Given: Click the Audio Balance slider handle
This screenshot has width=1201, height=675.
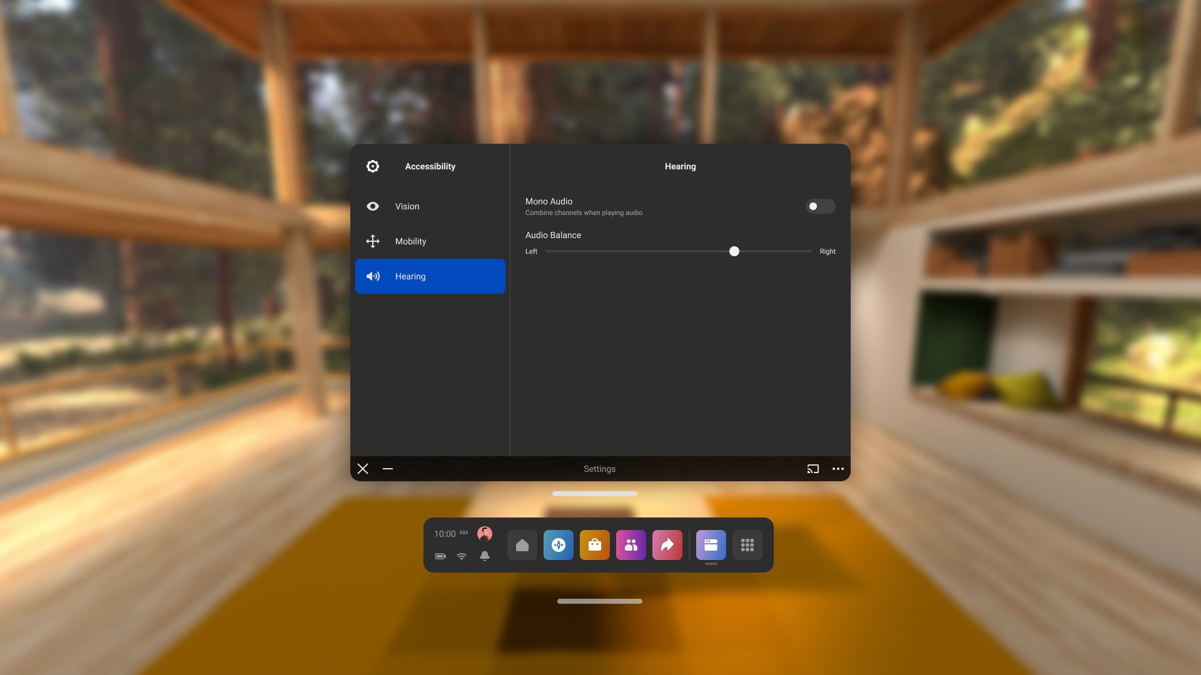Looking at the screenshot, I should [x=734, y=251].
